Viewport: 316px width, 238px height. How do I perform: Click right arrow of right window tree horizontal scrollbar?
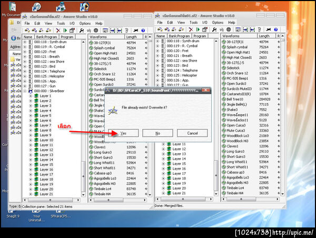211,199
